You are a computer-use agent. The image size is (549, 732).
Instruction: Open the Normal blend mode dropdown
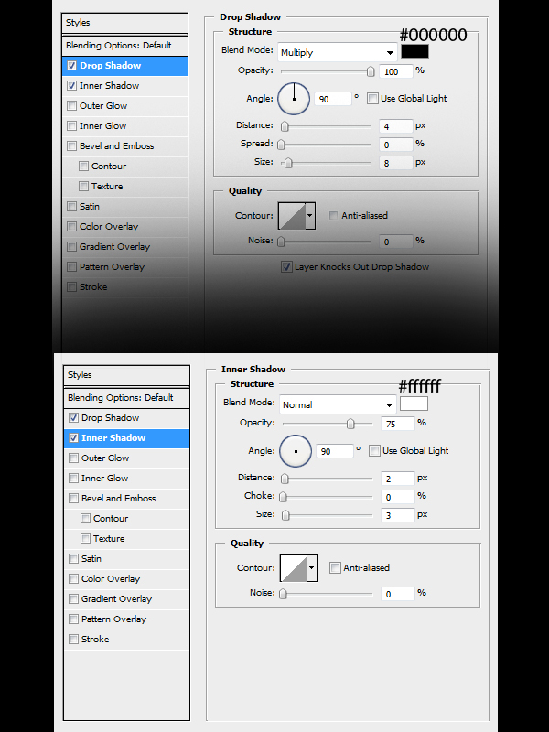pyautogui.click(x=337, y=404)
